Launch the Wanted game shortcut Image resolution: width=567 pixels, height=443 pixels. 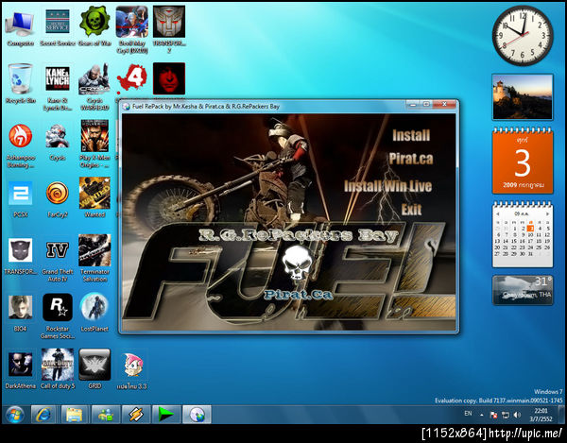94,197
